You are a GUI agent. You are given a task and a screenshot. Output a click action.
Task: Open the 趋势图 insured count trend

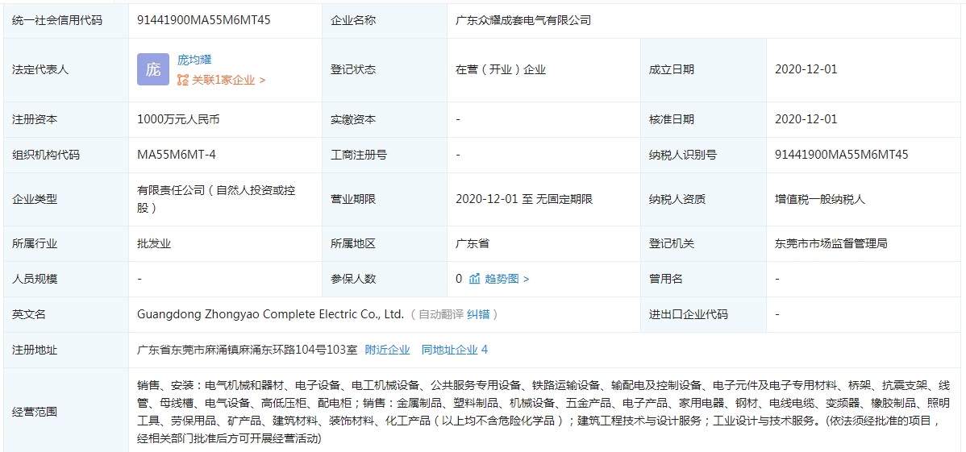(x=506, y=279)
